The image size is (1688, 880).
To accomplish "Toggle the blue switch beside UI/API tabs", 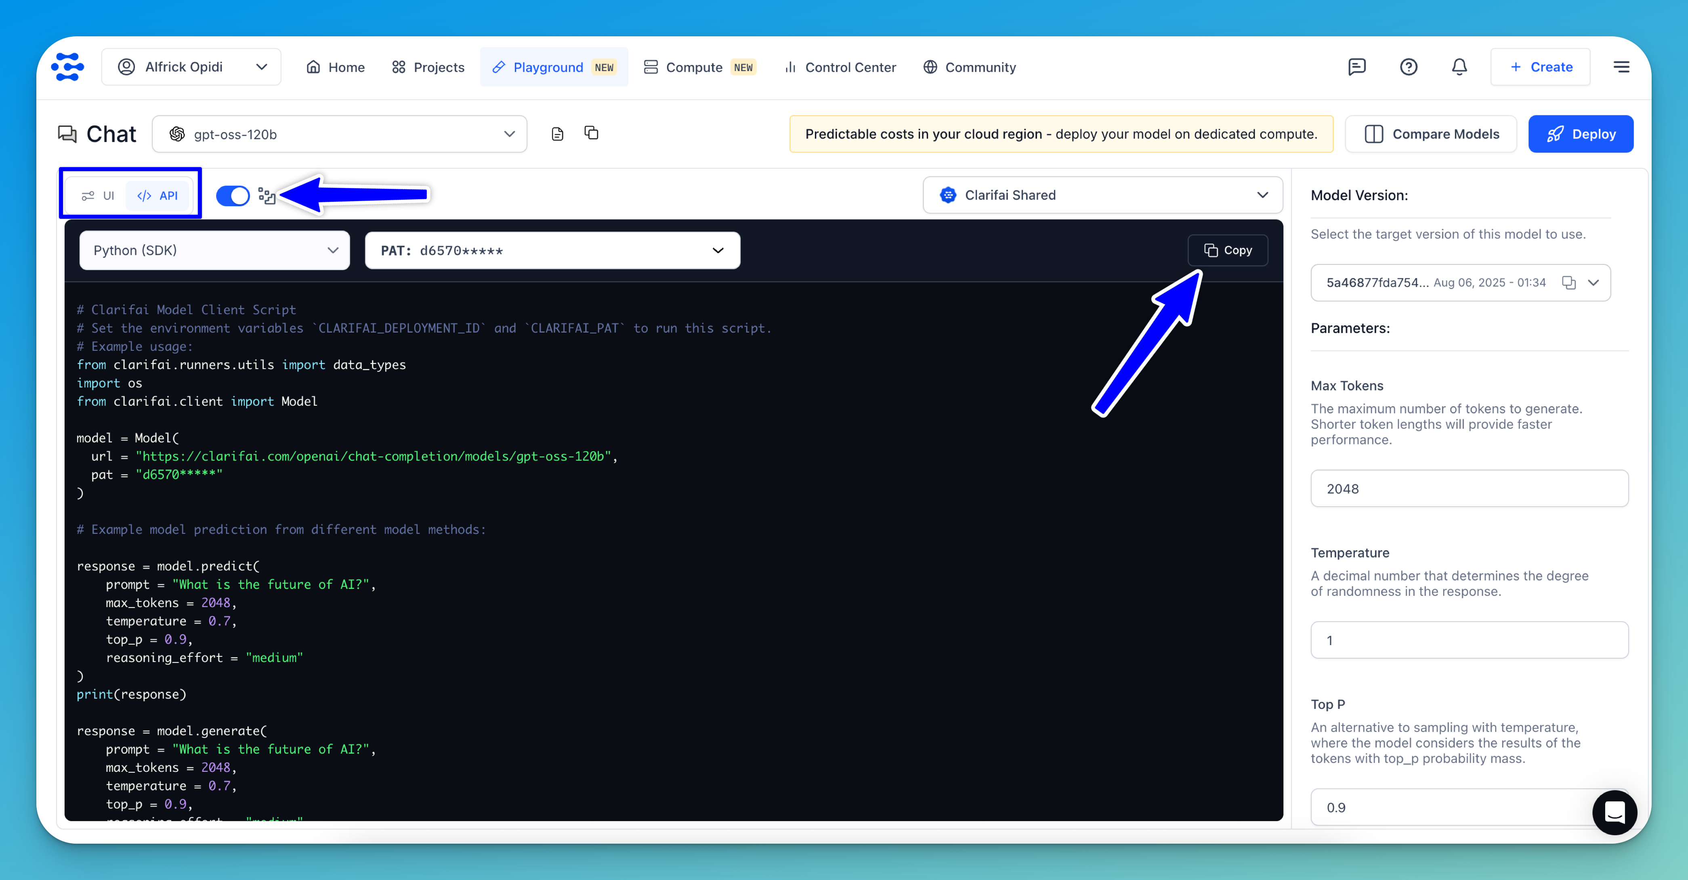I will 233,195.
